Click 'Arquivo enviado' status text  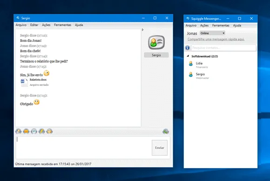(39, 85)
